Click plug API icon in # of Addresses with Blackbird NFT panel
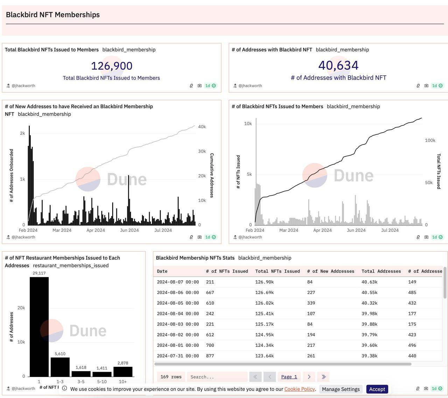448x398 pixels. pyautogui.click(x=418, y=85)
